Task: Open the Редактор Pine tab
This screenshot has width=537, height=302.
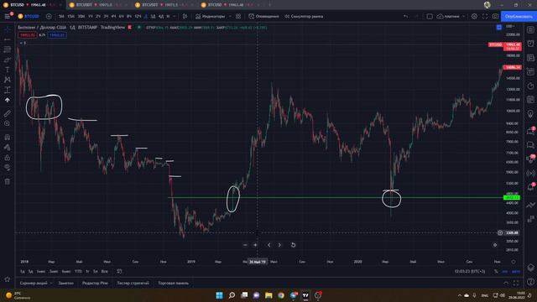Action: coord(95,284)
